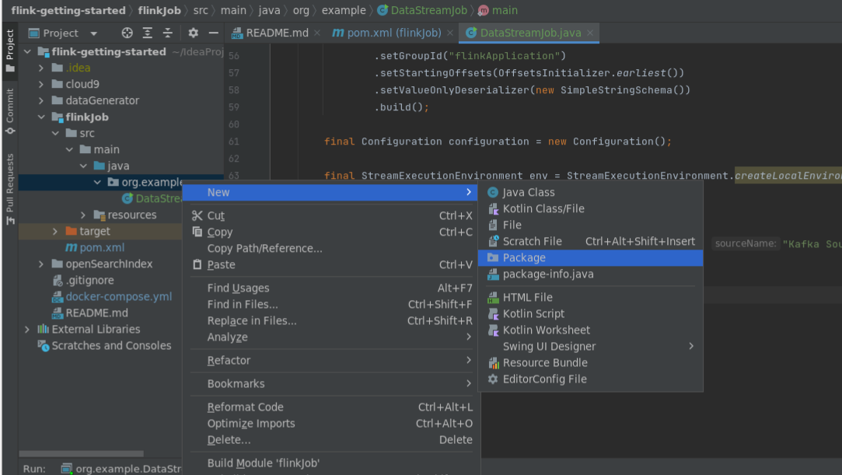Create a new Kotlin Worksheet
The image size is (842, 475).
click(591, 330)
